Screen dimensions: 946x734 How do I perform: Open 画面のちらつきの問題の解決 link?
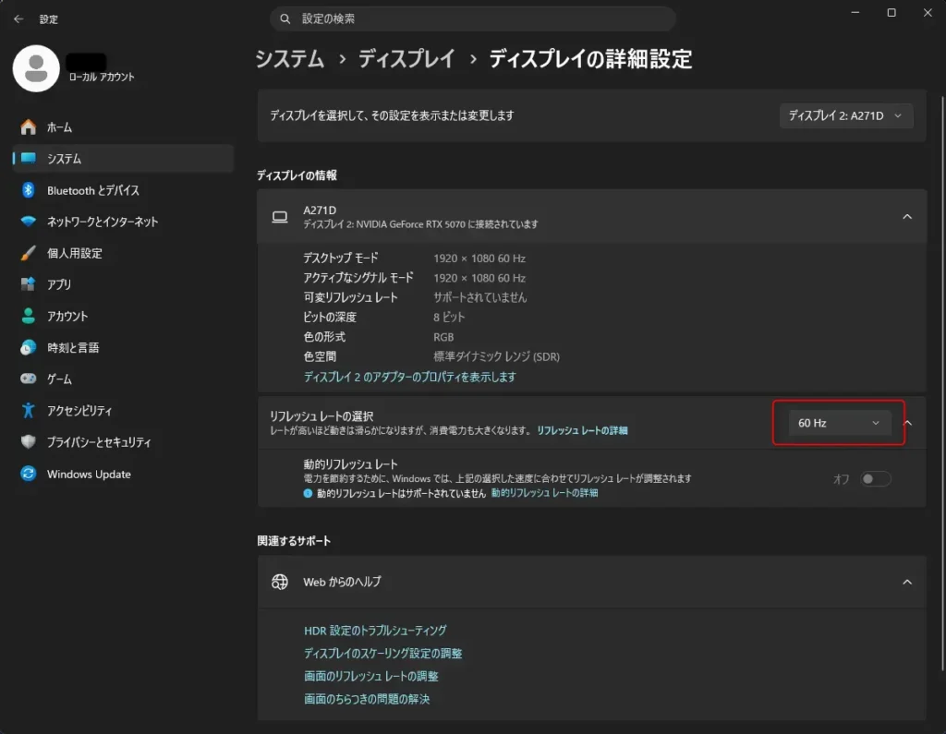(367, 699)
